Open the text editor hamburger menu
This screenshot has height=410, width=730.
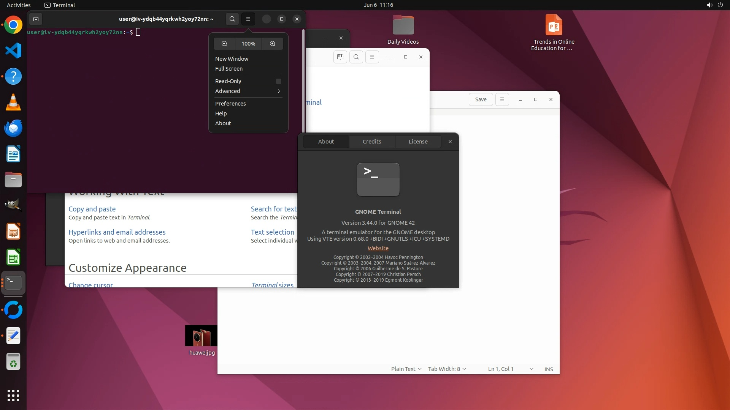pos(502,99)
